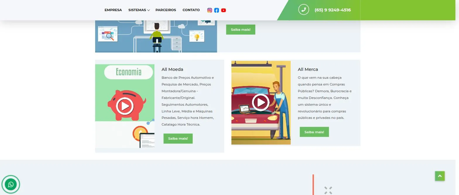Click the top Saiba mais button
459x195 pixels.
pos(241,30)
